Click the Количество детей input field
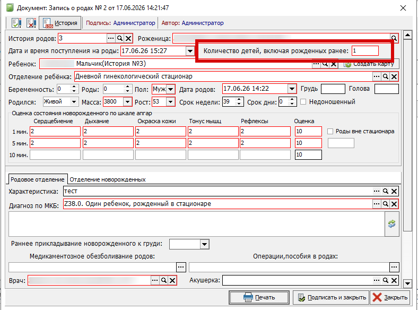This screenshot has width=418, height=310. pyautogui.click(x=365, y=50)
